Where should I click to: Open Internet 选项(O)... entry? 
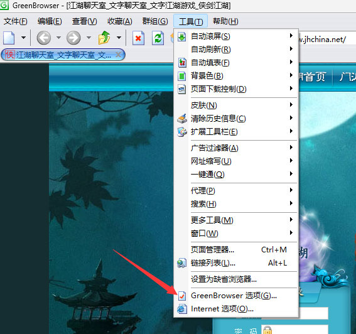(x=236, y=308)
